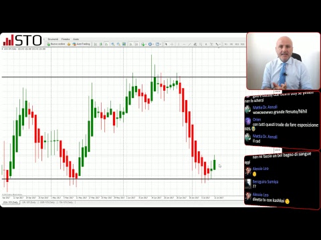
Task: Open MetaEditor with the yellow toolbar icon
Action: click(69, 44)
